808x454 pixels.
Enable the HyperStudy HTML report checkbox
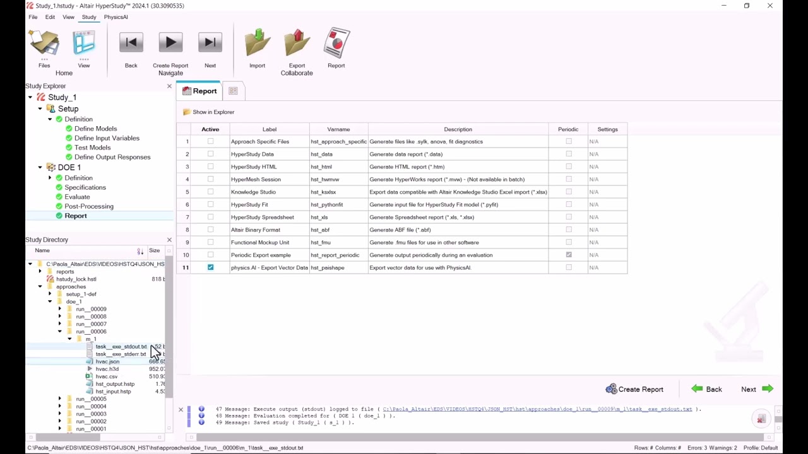210,166
